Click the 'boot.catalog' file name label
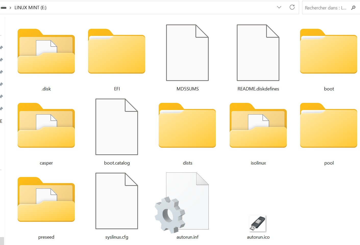Image resolution: width=360 pixels, height=245 pixels. click(117, 163)
